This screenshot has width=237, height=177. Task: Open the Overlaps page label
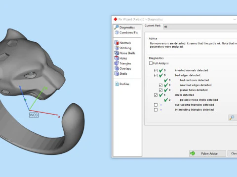tap(125, 68)
